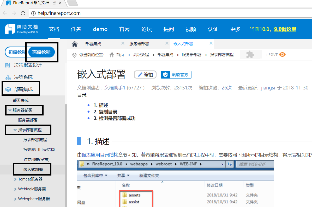Collapse the 报表部署流程 tree node
Viewport: 312px width, 207px height.
[15, 130]
